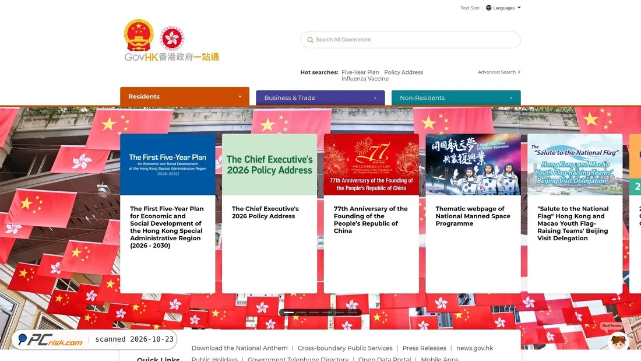This screenshot has width=641, height=361.
Task: Open the GovHK logo link
Action: pyautogui.click(x=172, y=57)
